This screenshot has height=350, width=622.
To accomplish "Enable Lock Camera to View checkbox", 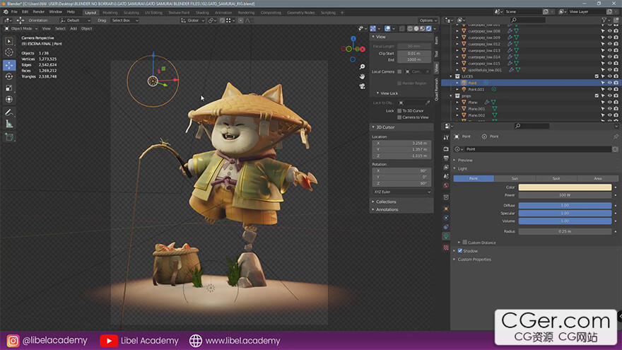I will point(399,117).
